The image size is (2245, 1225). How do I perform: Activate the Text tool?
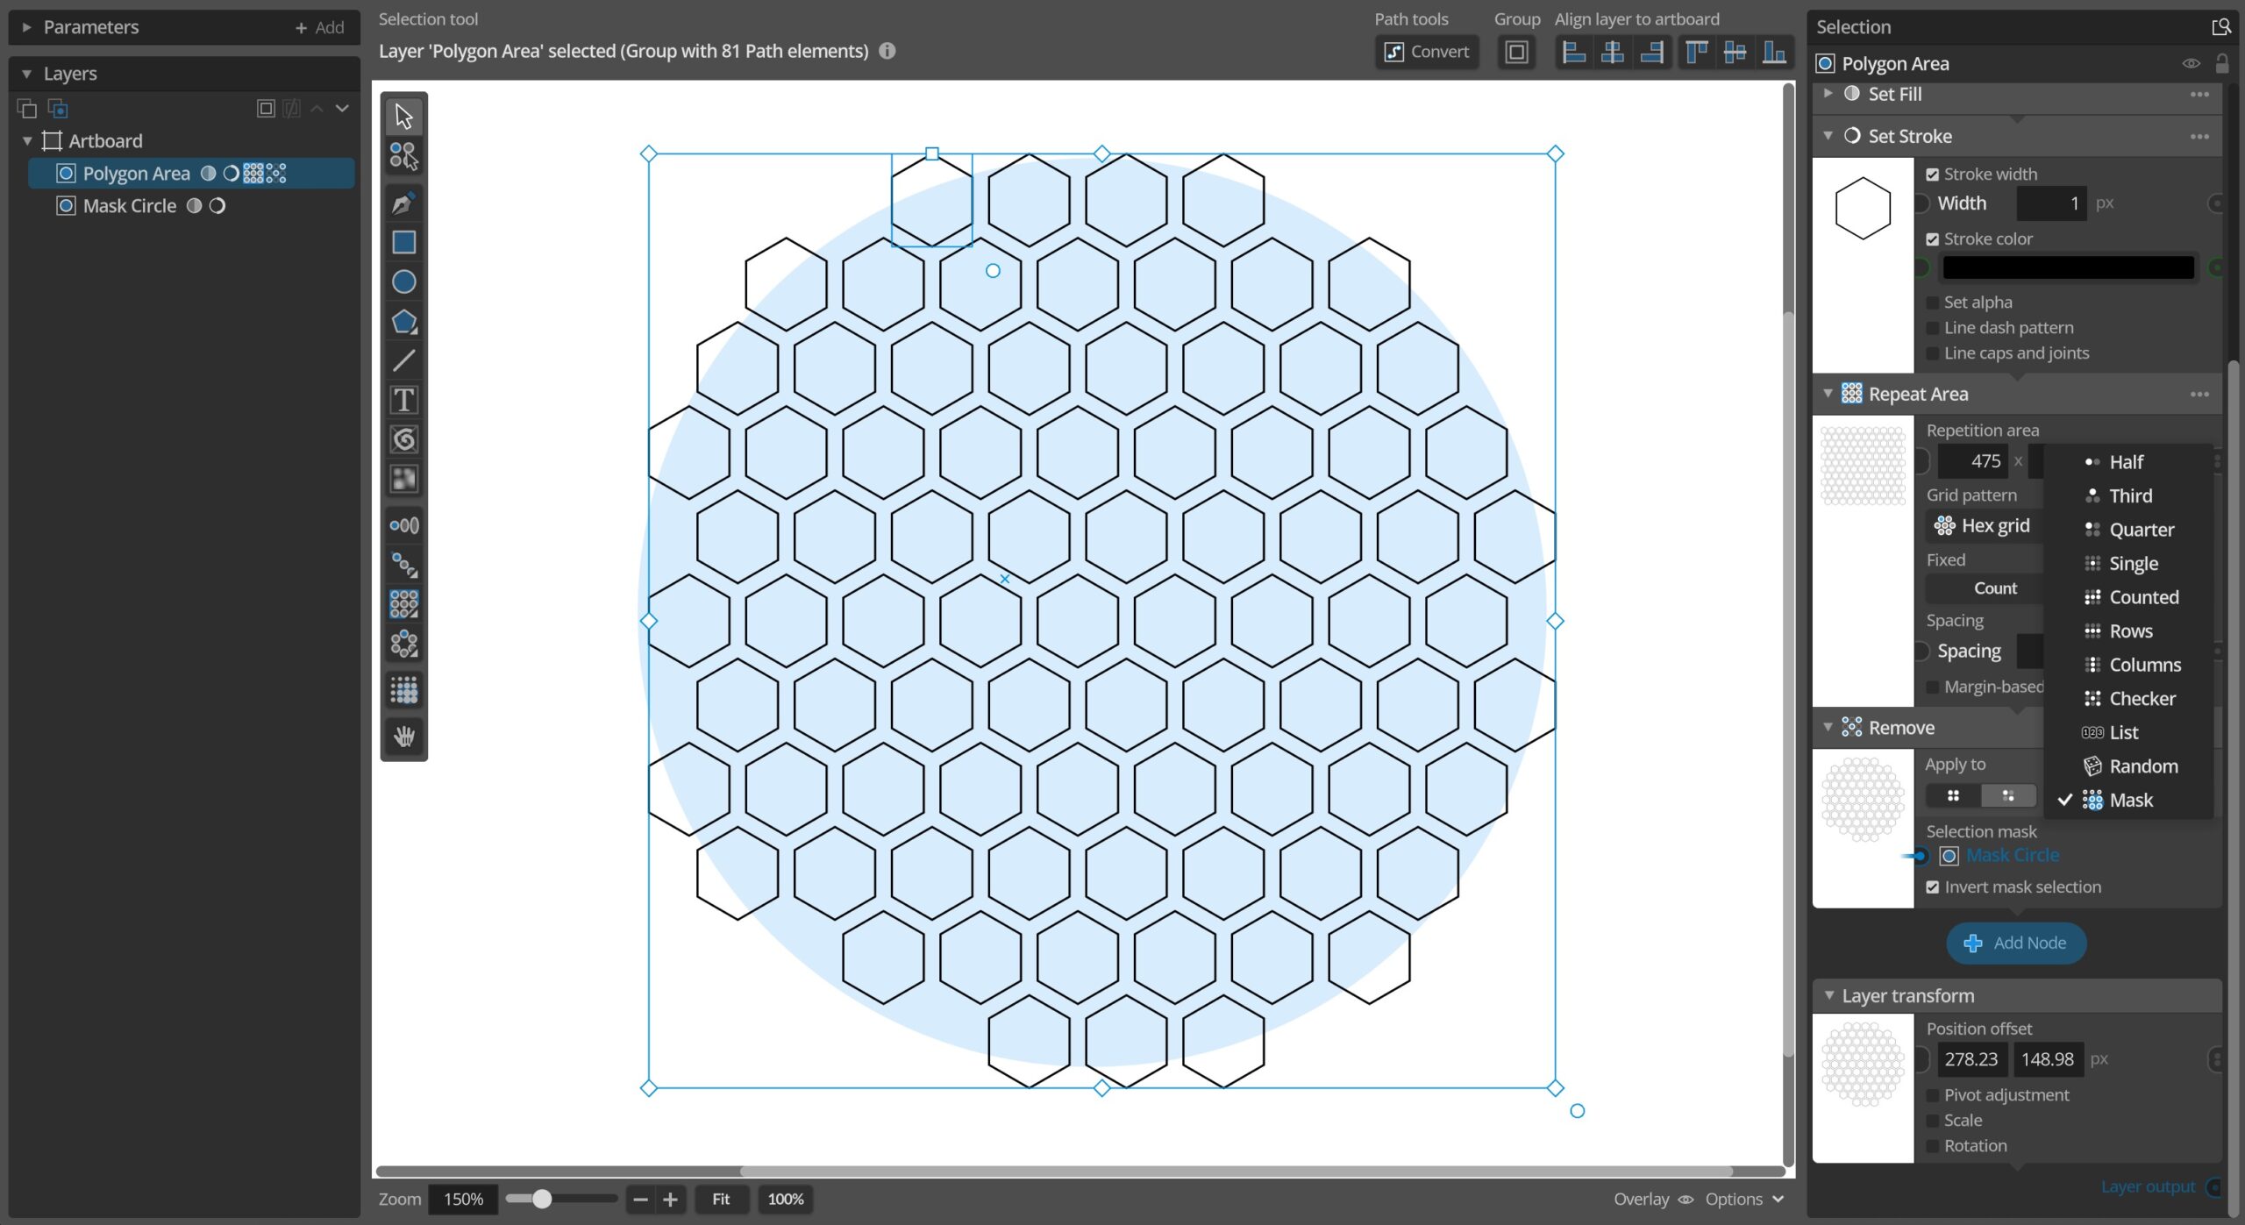403,400
